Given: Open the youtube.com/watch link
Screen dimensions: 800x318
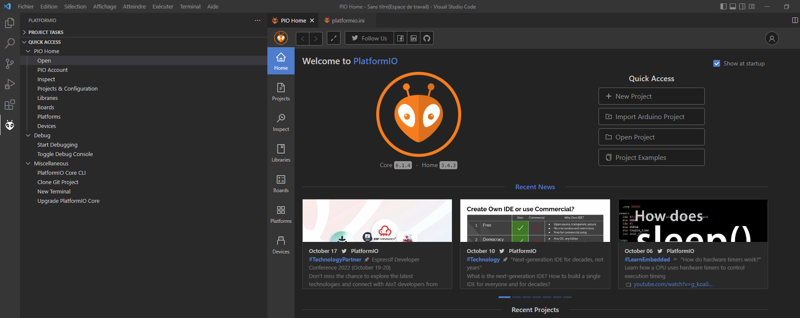Looking at the screenshot, I should click(x=673, y=284).
